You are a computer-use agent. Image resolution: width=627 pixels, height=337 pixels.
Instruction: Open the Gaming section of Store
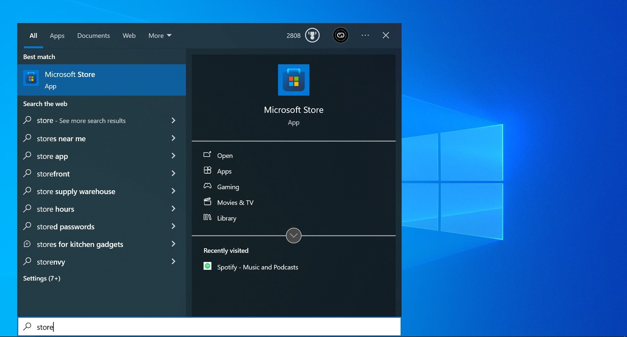[228, 187]
